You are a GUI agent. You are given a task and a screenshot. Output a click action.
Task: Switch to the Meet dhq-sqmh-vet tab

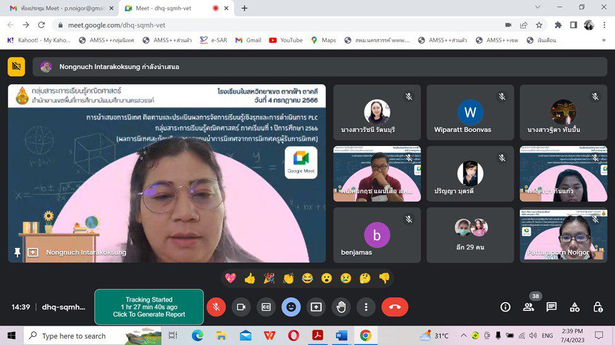(x=176, y=8)
